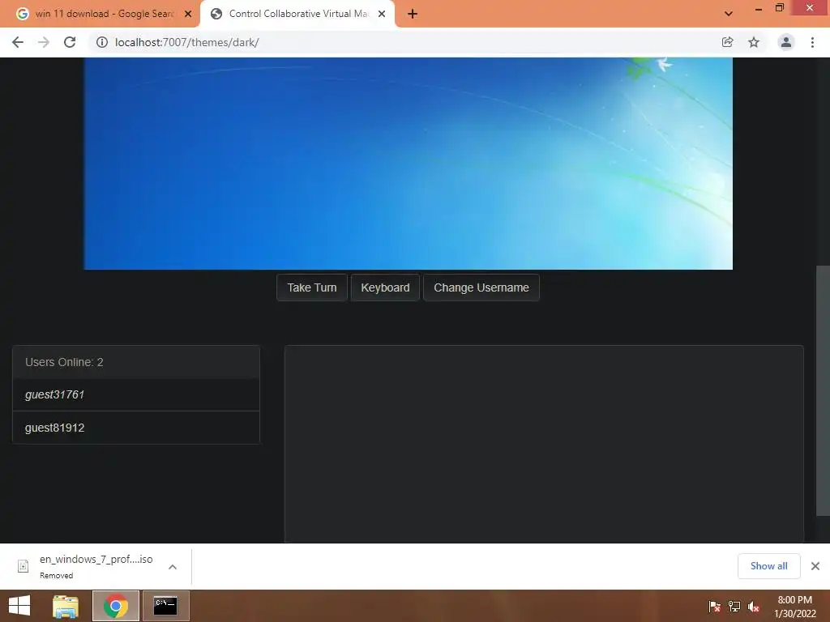Select the Control Collaborative Virtual Machine tab

pos(298,14)
